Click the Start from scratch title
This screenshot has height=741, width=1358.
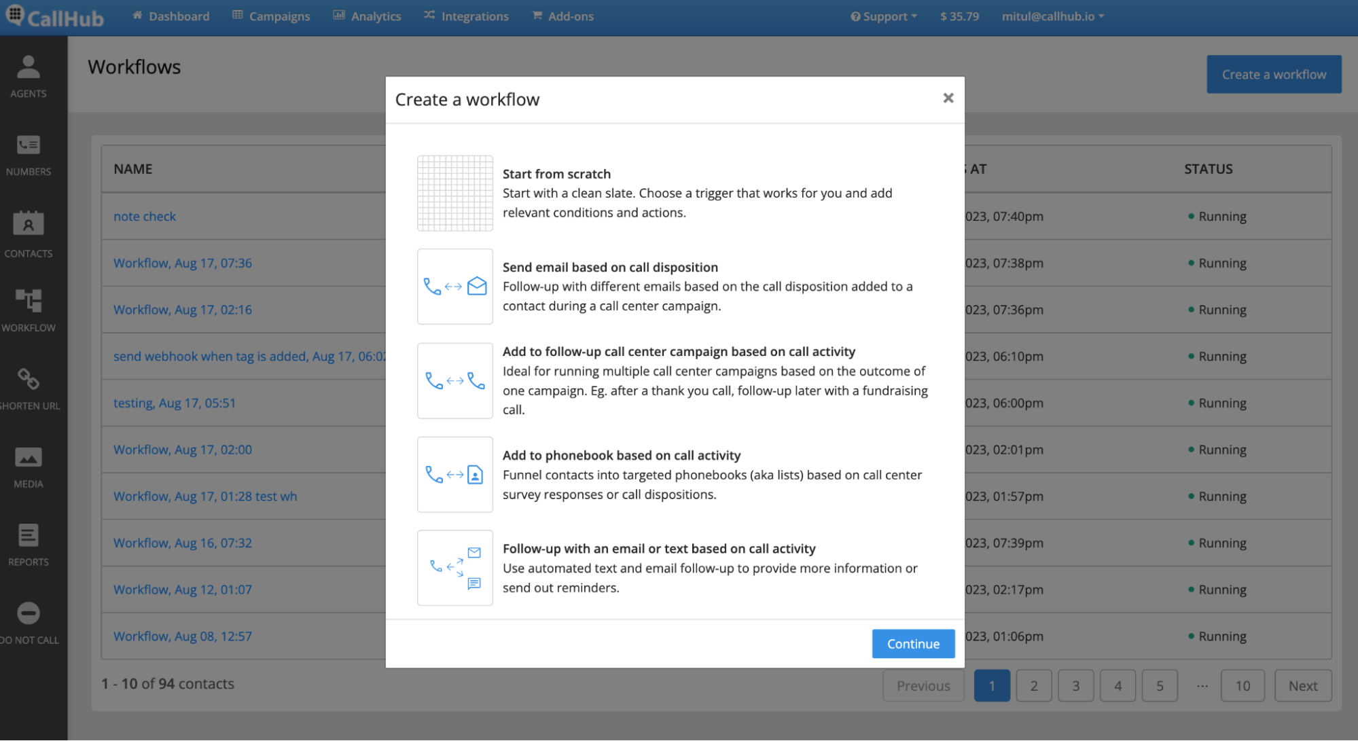pos(556,174)
